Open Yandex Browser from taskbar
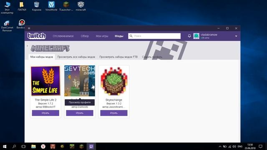Image resolution: width=267 pixels, height=150 pixels. [43, 146]
